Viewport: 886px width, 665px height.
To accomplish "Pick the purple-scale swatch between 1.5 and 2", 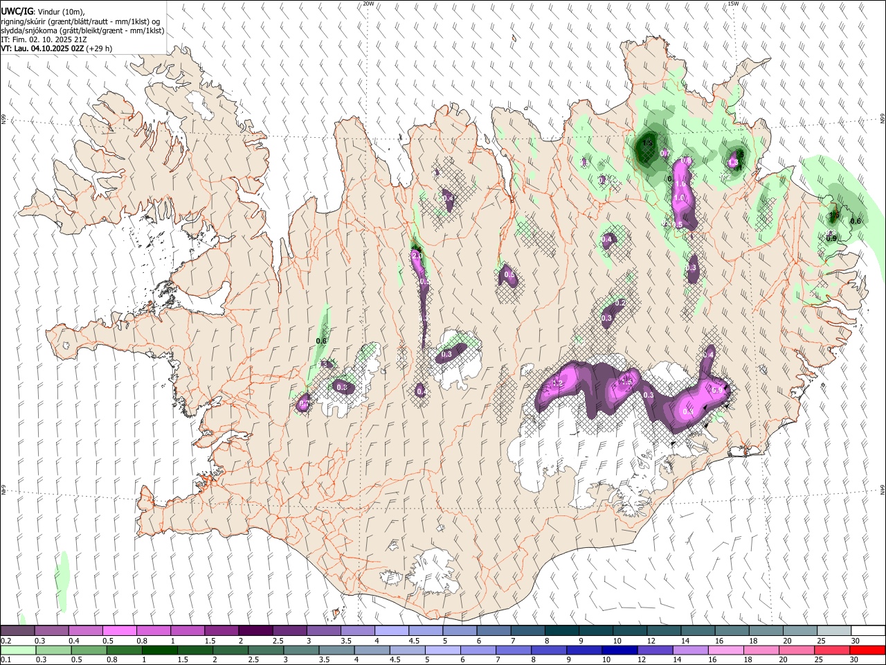I will point(222,631).
